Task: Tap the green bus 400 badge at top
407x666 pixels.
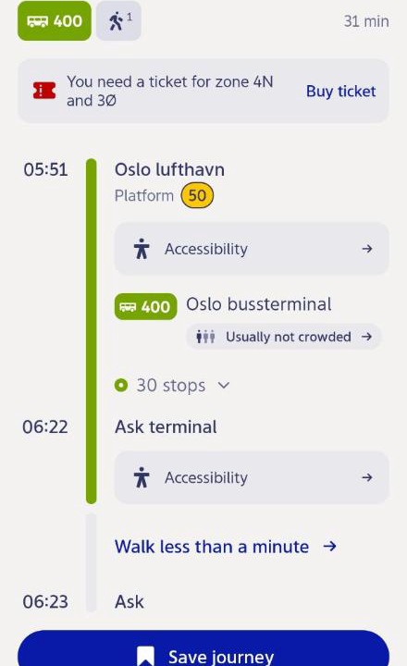Action: pos(55,20)
